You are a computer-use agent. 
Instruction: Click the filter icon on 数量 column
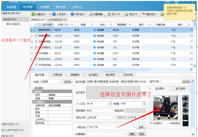coord(92,24)
